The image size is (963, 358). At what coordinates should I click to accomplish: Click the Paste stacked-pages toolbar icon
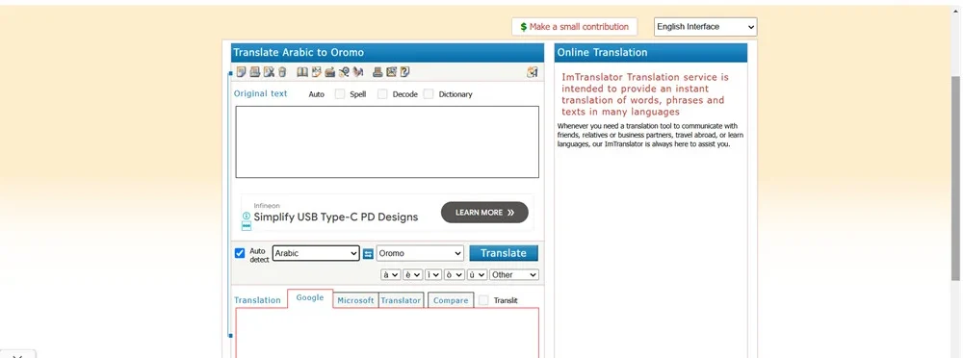coord(255,72)
